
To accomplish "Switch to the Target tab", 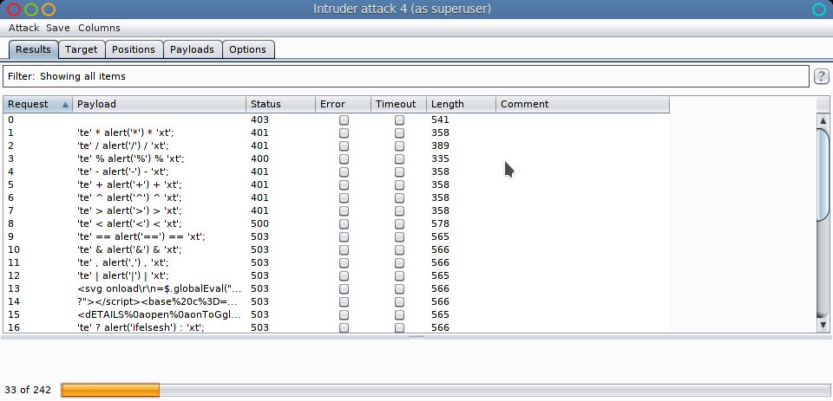I will tap(82, 49).
